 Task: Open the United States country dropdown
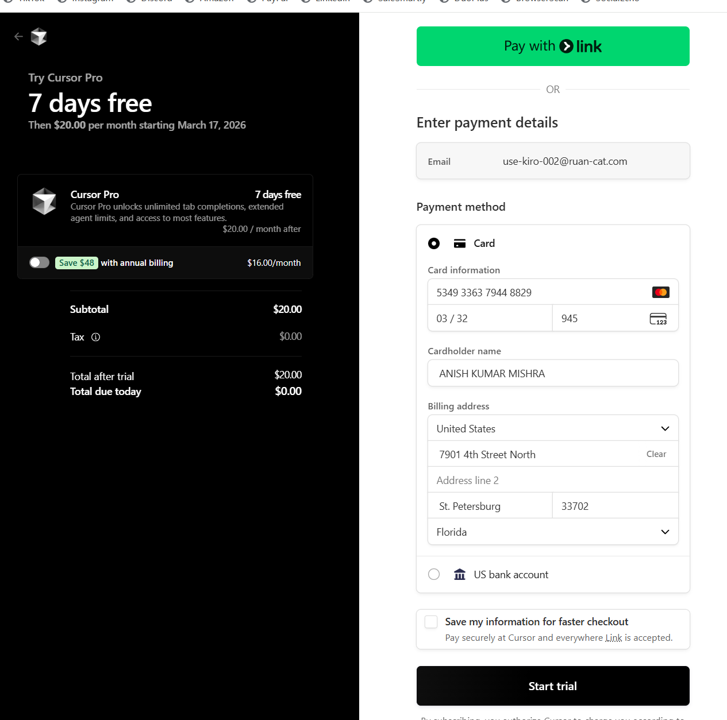coord(552,428)
